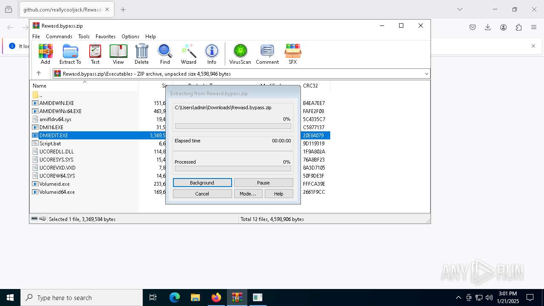Cancel the extraction
The width and height of the screenshot is (544, 306).
[202, 194]
